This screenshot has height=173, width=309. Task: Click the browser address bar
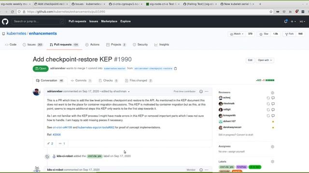[146, 12]
